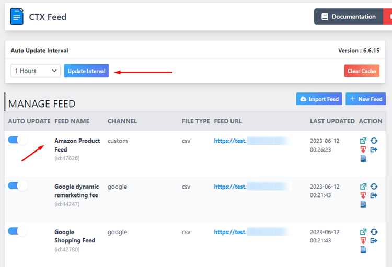Click the 2023-06-12 00:26:23 timestamp

point(325,145)
